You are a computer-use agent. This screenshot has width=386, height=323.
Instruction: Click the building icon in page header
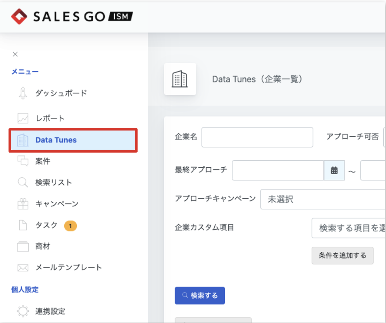(x=180, y=79)
